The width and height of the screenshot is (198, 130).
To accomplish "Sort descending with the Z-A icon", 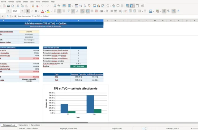I will 85,6.
